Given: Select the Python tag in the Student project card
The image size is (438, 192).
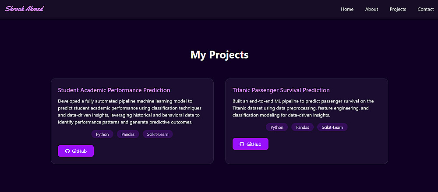Looking at the screenshot, I should [x=102, y=134].
